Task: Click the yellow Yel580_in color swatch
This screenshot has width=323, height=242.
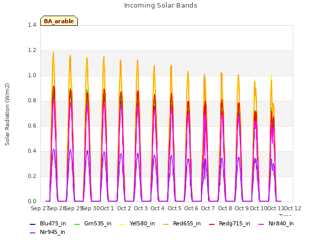Action: [x=122, y=224]
